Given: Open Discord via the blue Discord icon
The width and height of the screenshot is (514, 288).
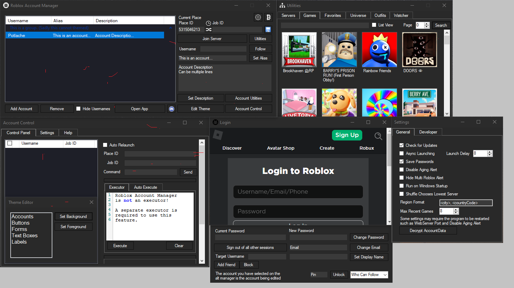Looking at the screenshot, I should 171,109.
